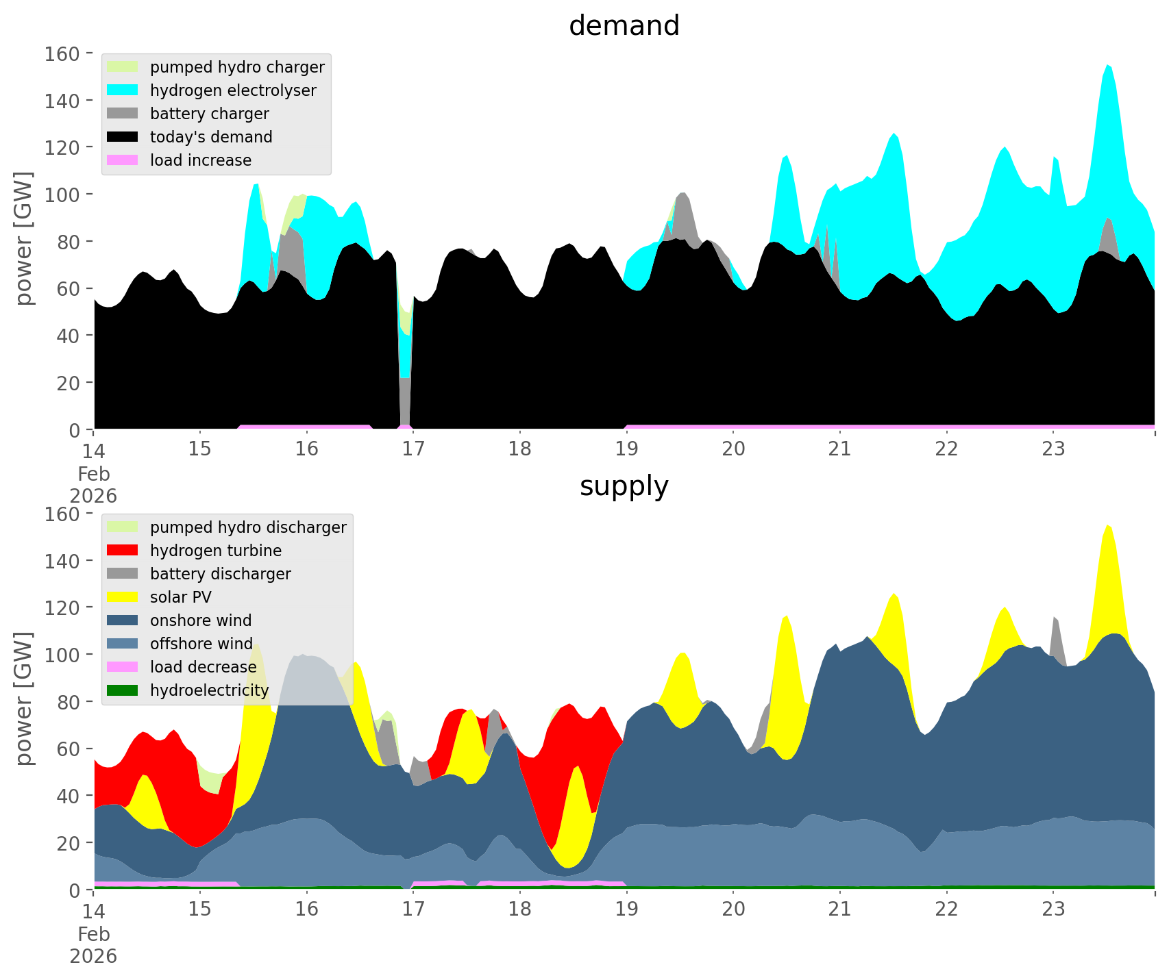The width and height of the screenshot is (1169, 980).
Task: Click the 160 tick on demand y-axis
Action: tap(62, 53)
